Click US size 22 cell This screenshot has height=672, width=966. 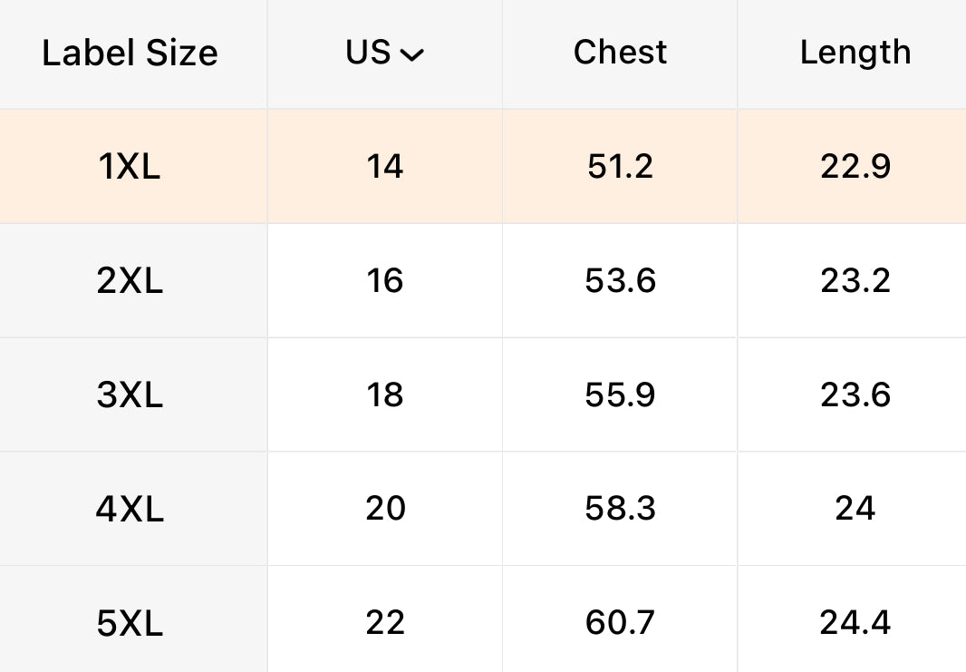385,623
